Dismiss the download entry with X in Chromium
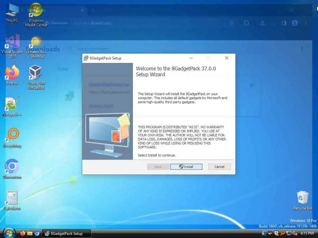 point(252,85)
